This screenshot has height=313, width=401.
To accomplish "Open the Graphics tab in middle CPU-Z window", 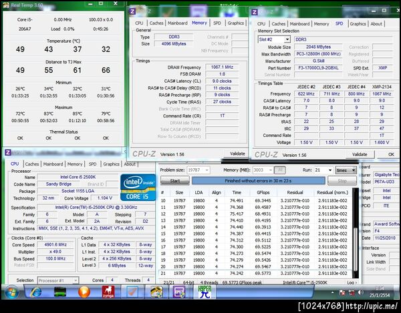I will pyautogui.click(x=235, y=23).
